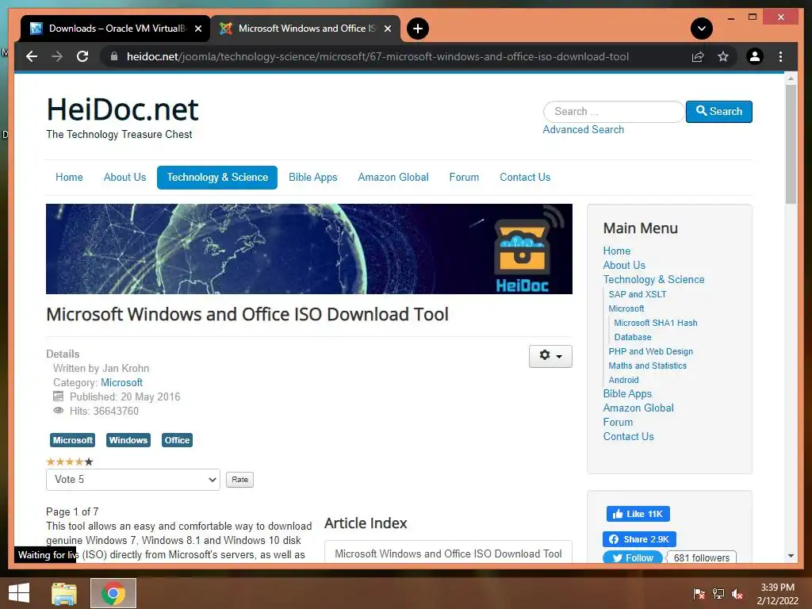812x609 pixels.
Task: Open SAP and XSLT sidebar link
Action: 638,294
